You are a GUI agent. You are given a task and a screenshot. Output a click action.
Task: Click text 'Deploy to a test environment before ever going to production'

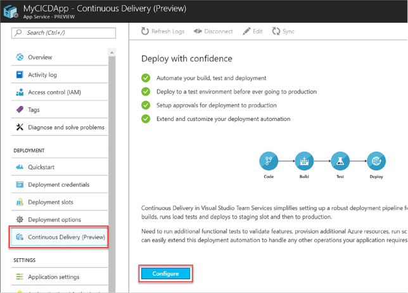click(x=236, y=92)
